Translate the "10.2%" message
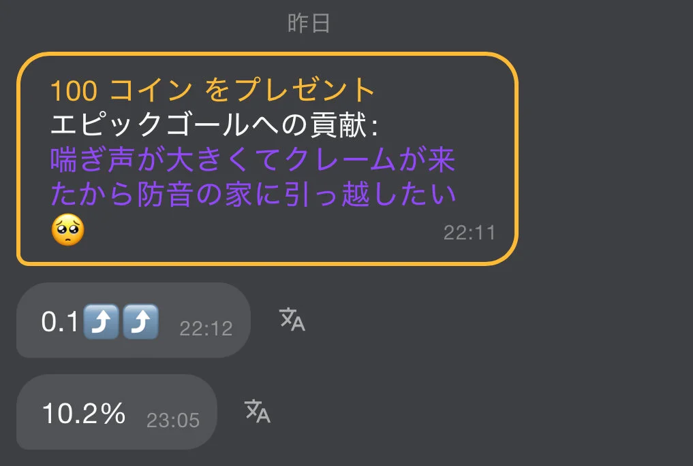Image resolution: width=693 pixels, height=466 pixels. coord(258,412)
